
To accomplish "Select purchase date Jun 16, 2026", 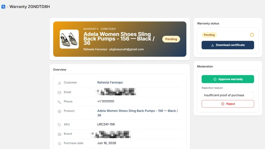I will point(107,143).
